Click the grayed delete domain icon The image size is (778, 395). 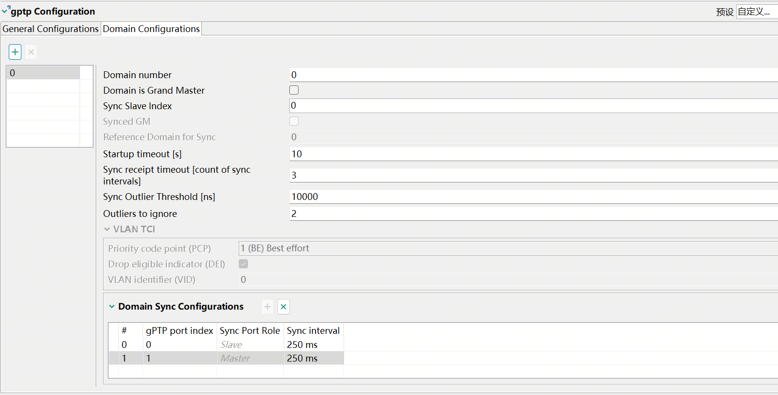(x=31, y=52)
